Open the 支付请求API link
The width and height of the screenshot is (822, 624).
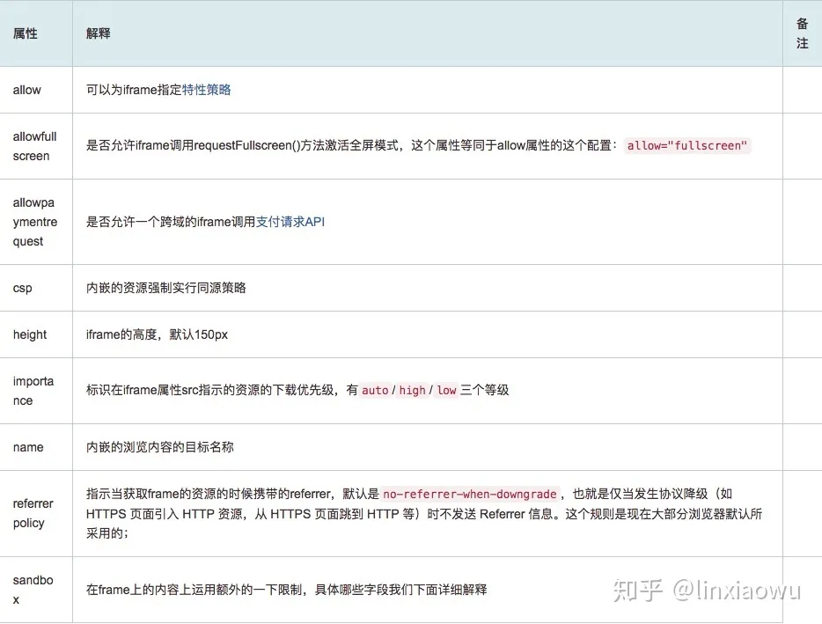coord(290,222)
